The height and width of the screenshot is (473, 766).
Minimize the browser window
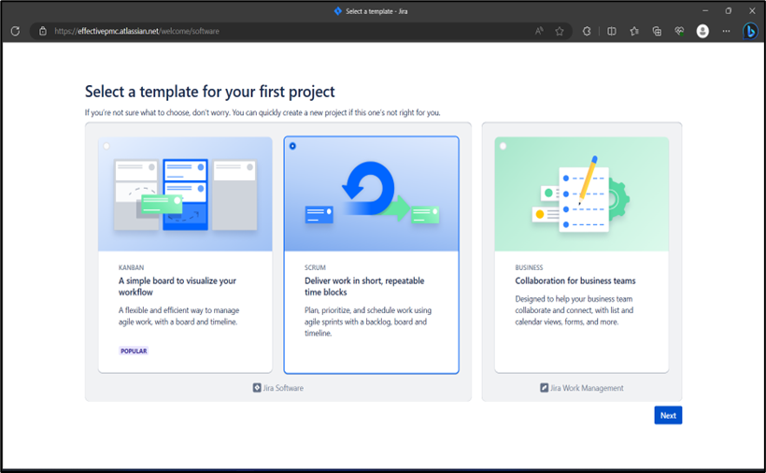[x=705, y=11]
